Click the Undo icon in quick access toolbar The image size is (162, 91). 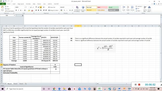coord(6,1)
